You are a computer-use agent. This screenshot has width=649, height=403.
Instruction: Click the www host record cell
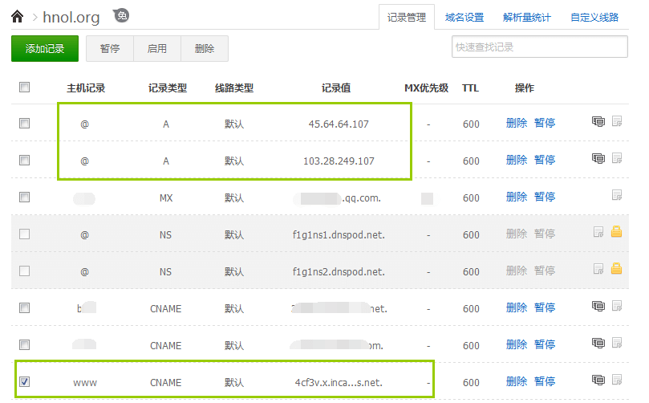coord(85,383)
